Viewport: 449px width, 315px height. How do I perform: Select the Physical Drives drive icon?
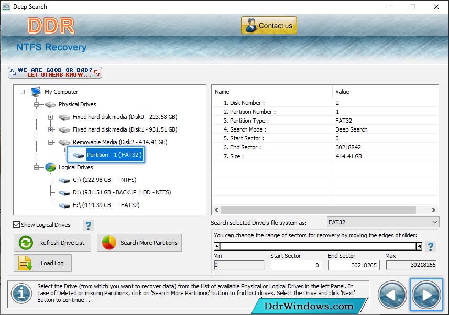click(x=50, y=105)
